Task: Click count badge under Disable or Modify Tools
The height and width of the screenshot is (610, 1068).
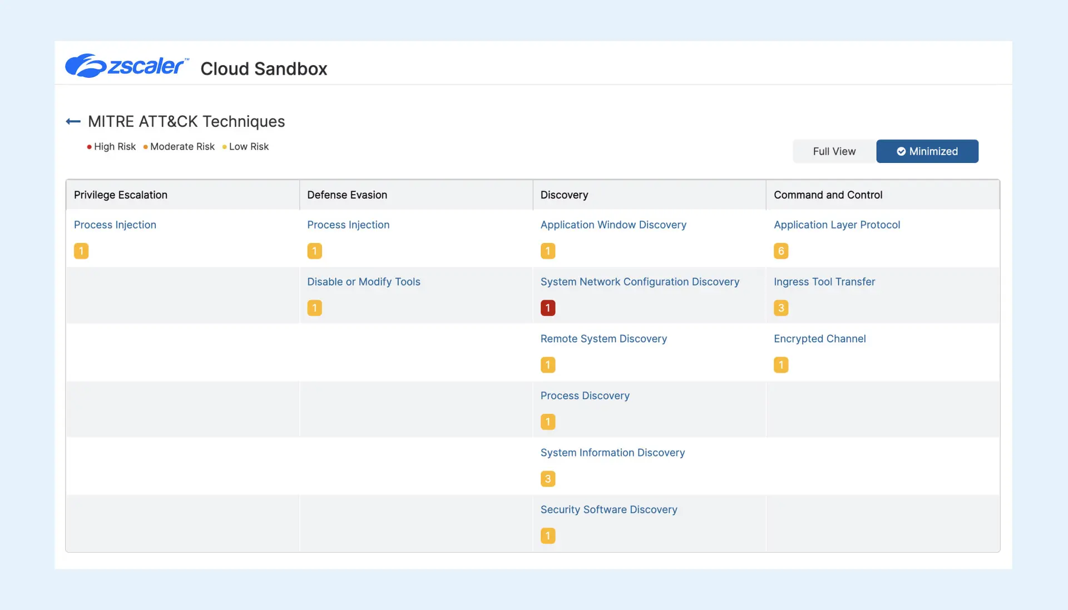Action: coord(314,308)
